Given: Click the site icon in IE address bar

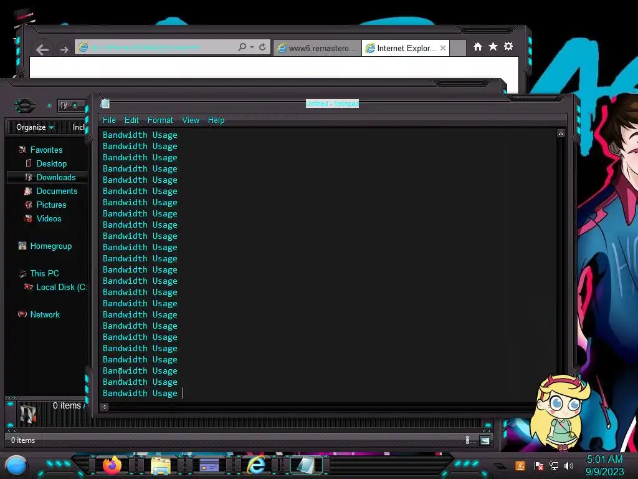Looking at the screenshot, I should (83, 47).
